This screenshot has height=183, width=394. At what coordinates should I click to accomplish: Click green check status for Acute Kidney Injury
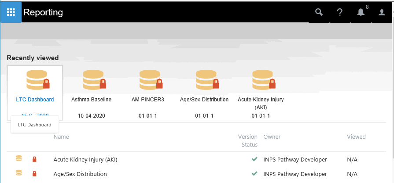click(x=254, y=159)
